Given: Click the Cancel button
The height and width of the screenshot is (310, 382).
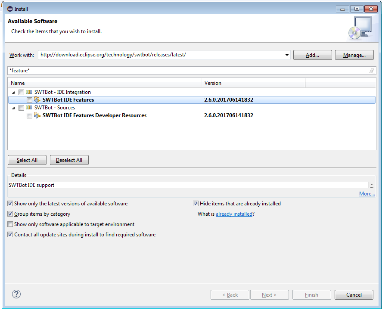Looking at the screenshot, I should click(x=354, y=294).
